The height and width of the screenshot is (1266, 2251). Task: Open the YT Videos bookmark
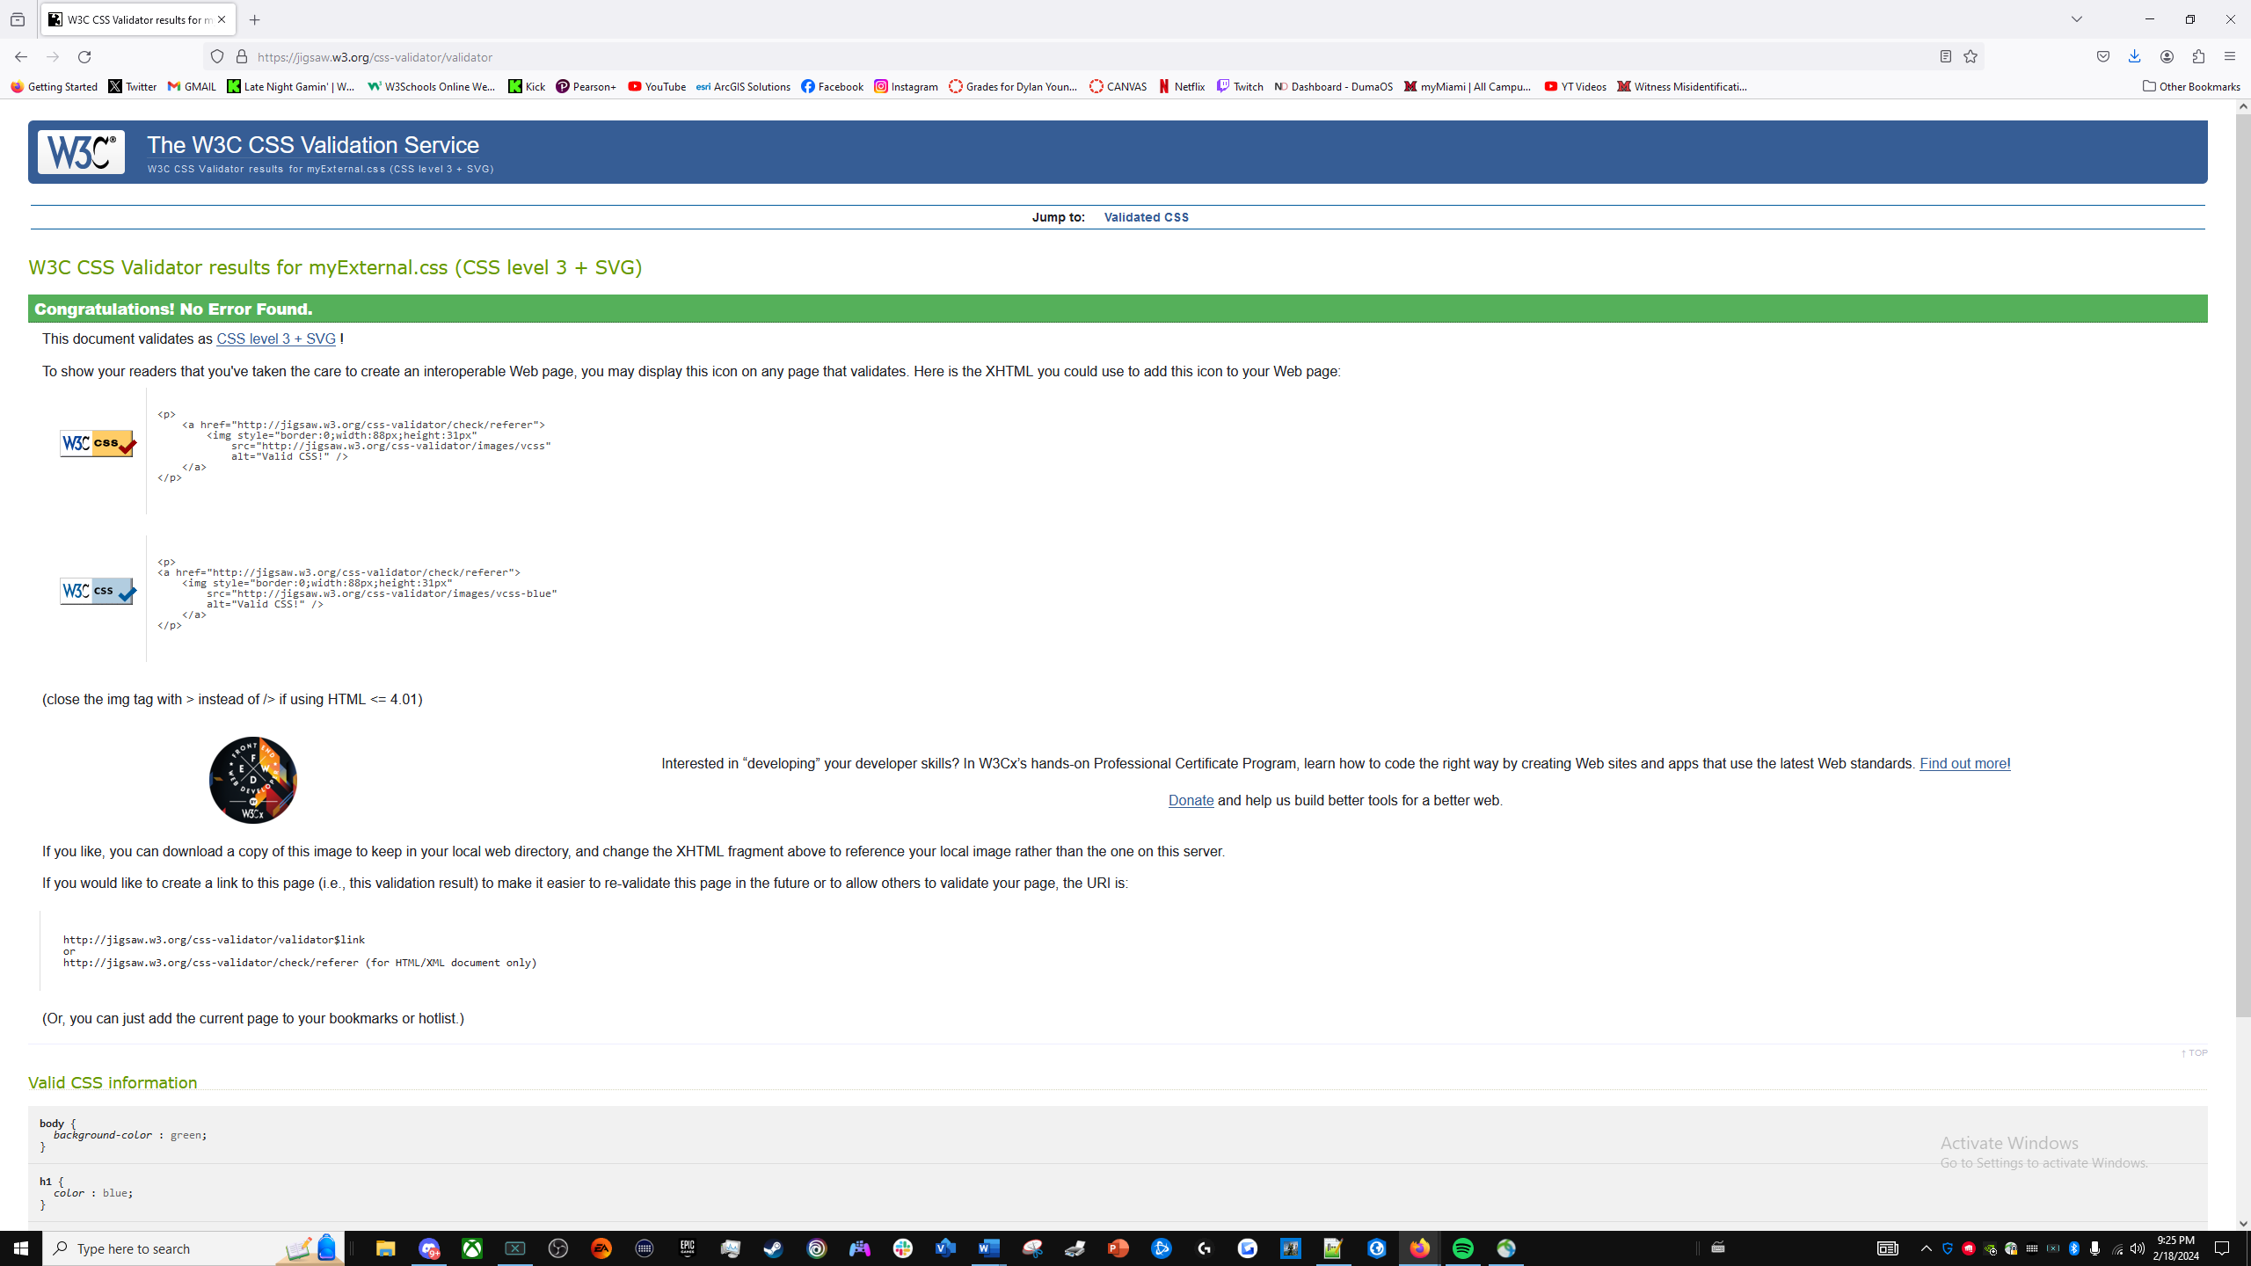tap(1575, 86)
